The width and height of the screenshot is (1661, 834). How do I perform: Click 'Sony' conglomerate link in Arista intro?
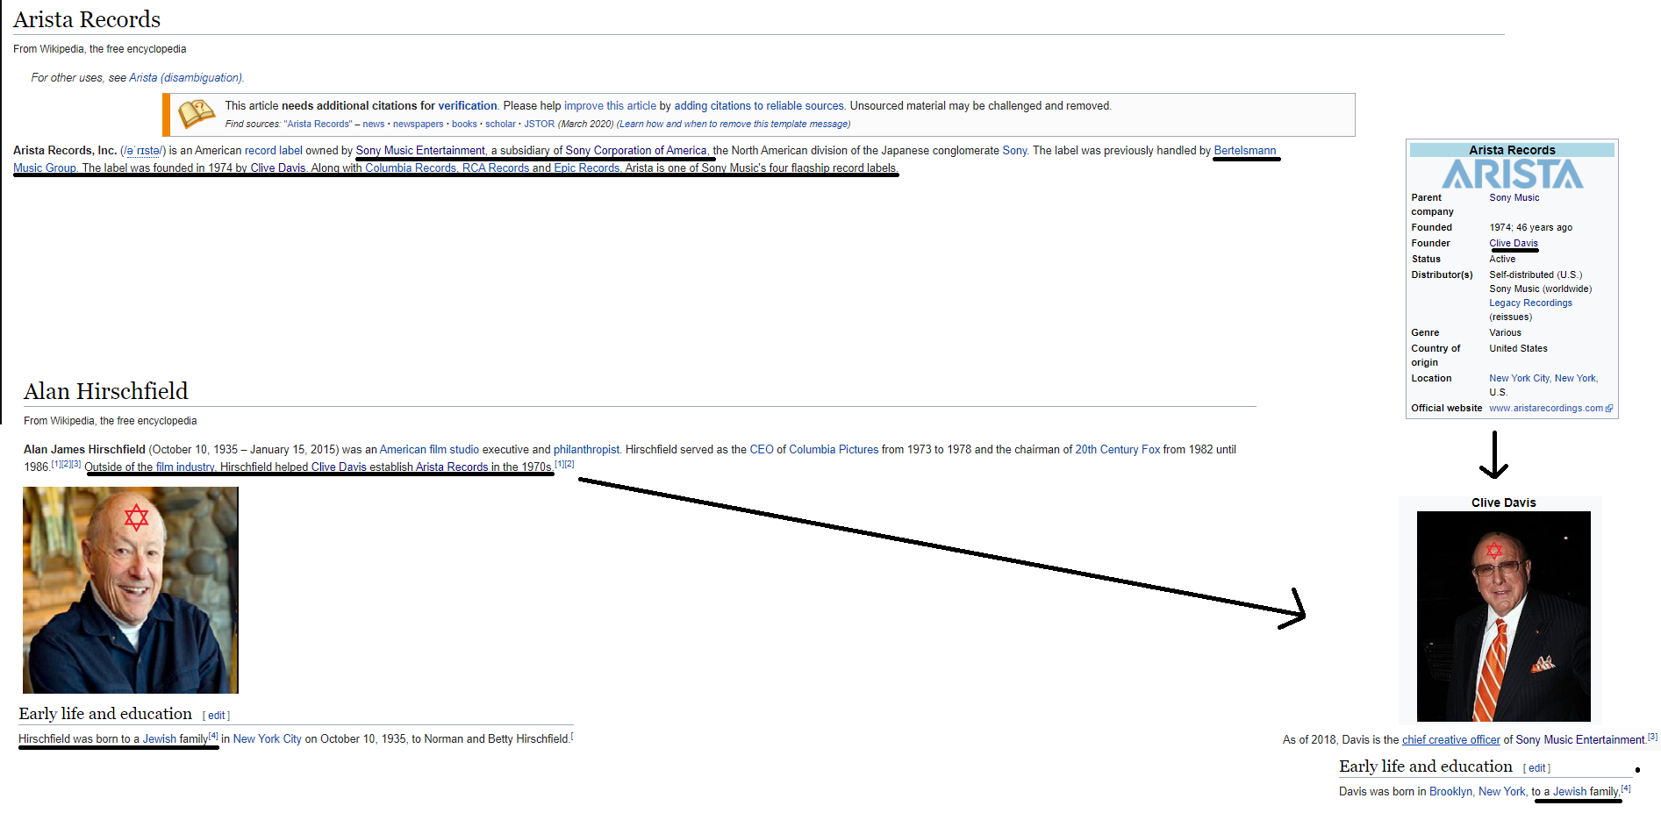(x=1014, y=151)
